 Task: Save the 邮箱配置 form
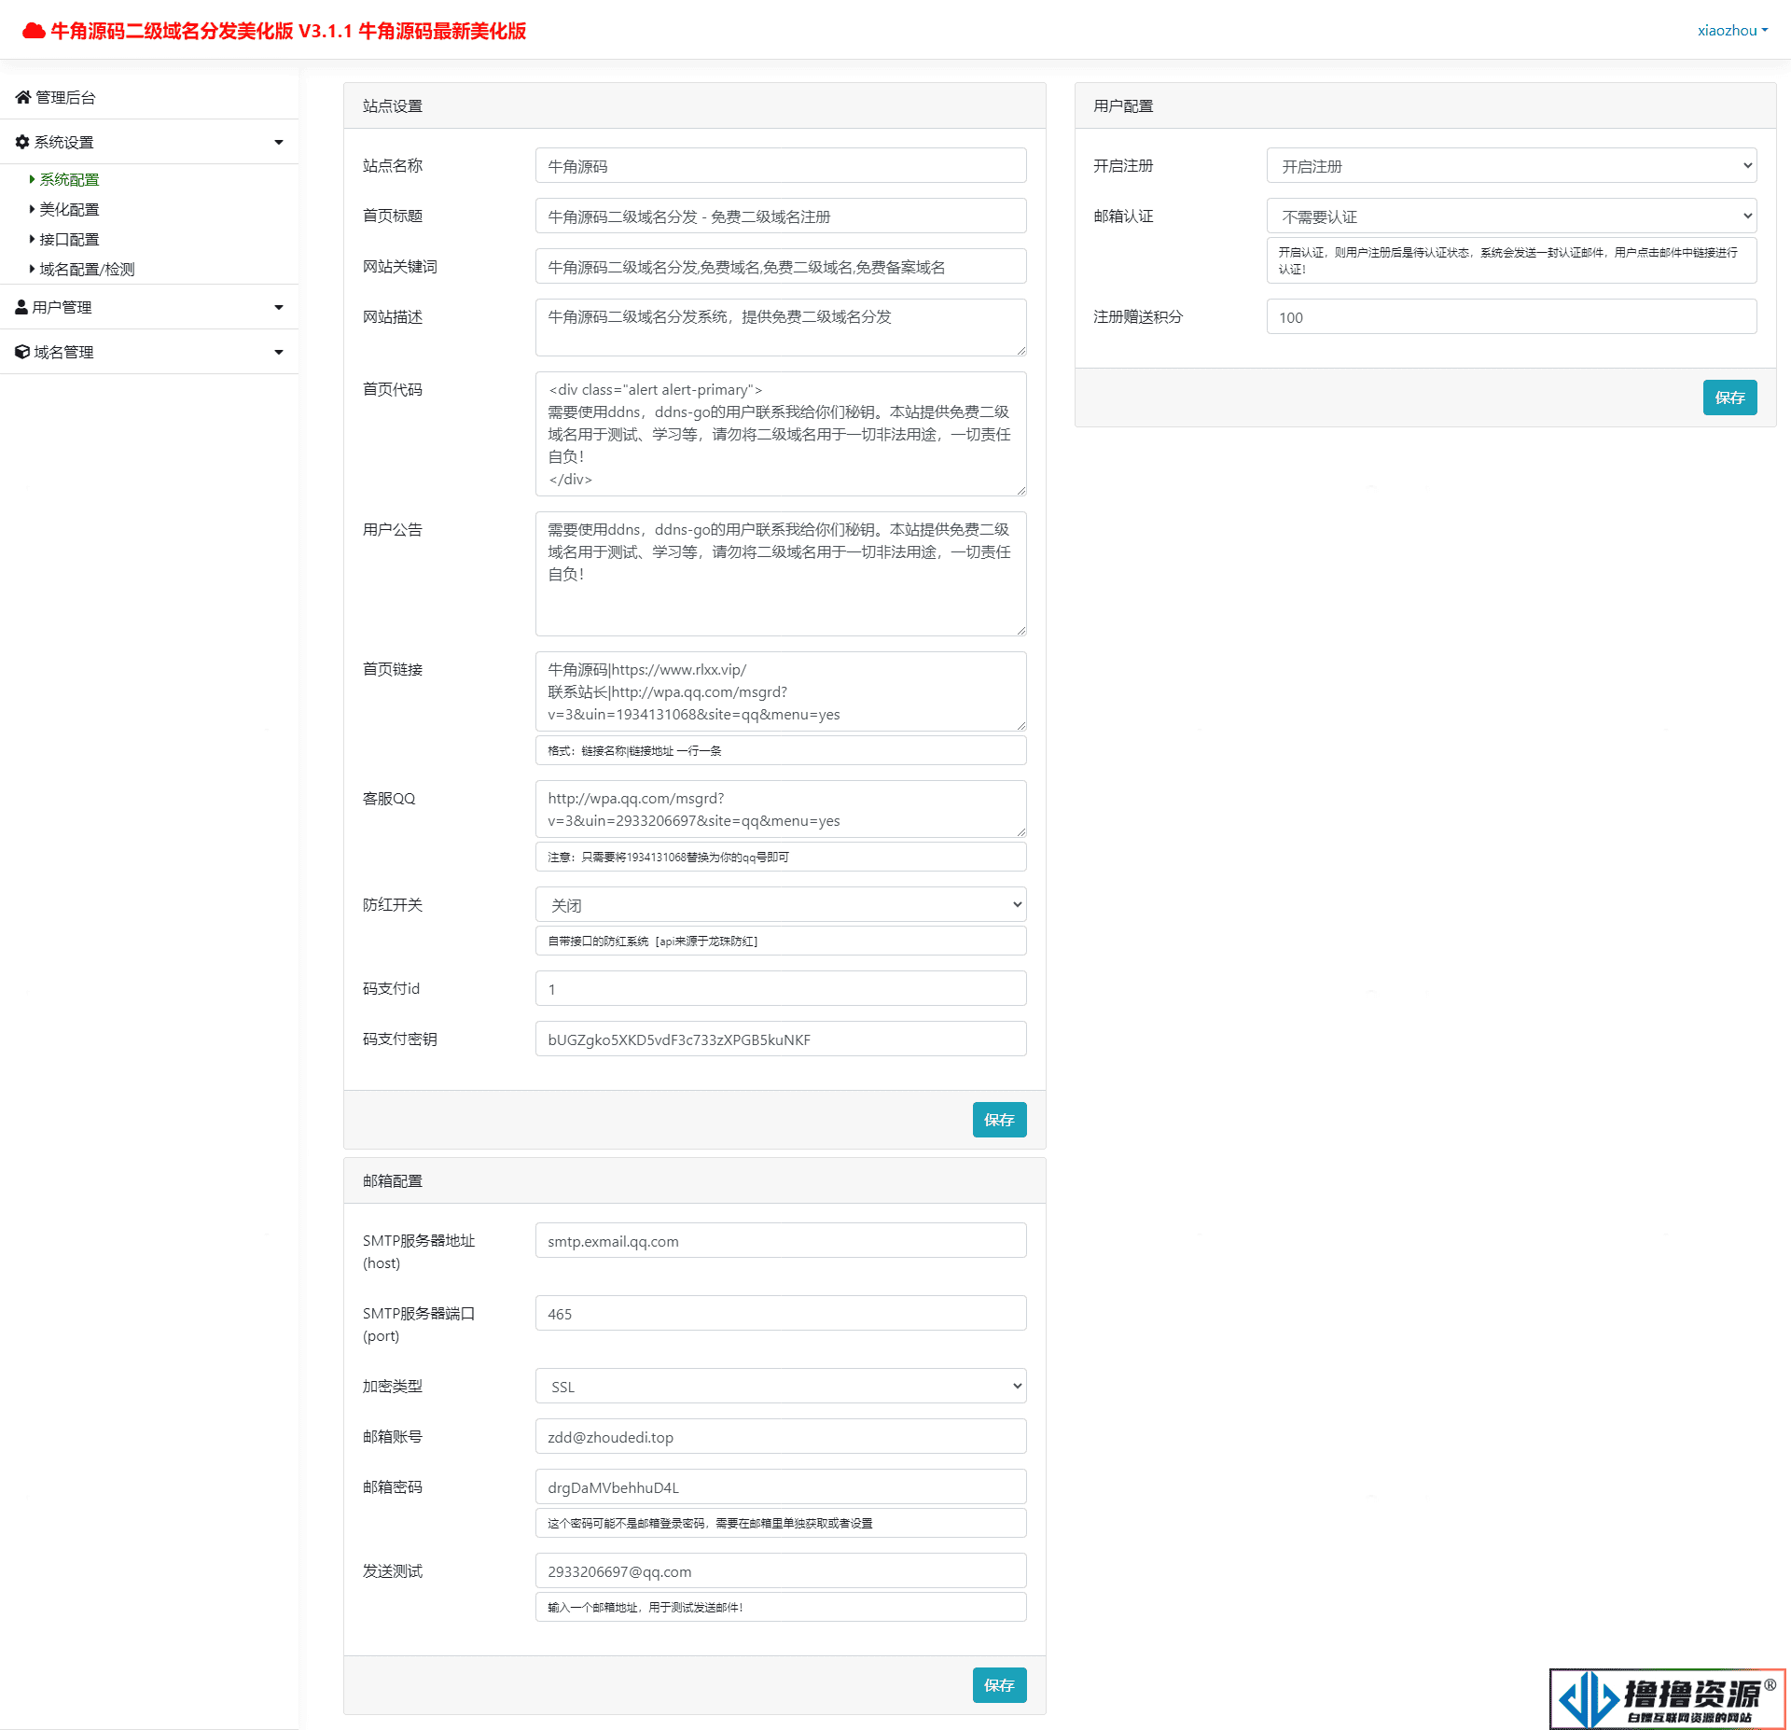click(x=999, y=1685)
